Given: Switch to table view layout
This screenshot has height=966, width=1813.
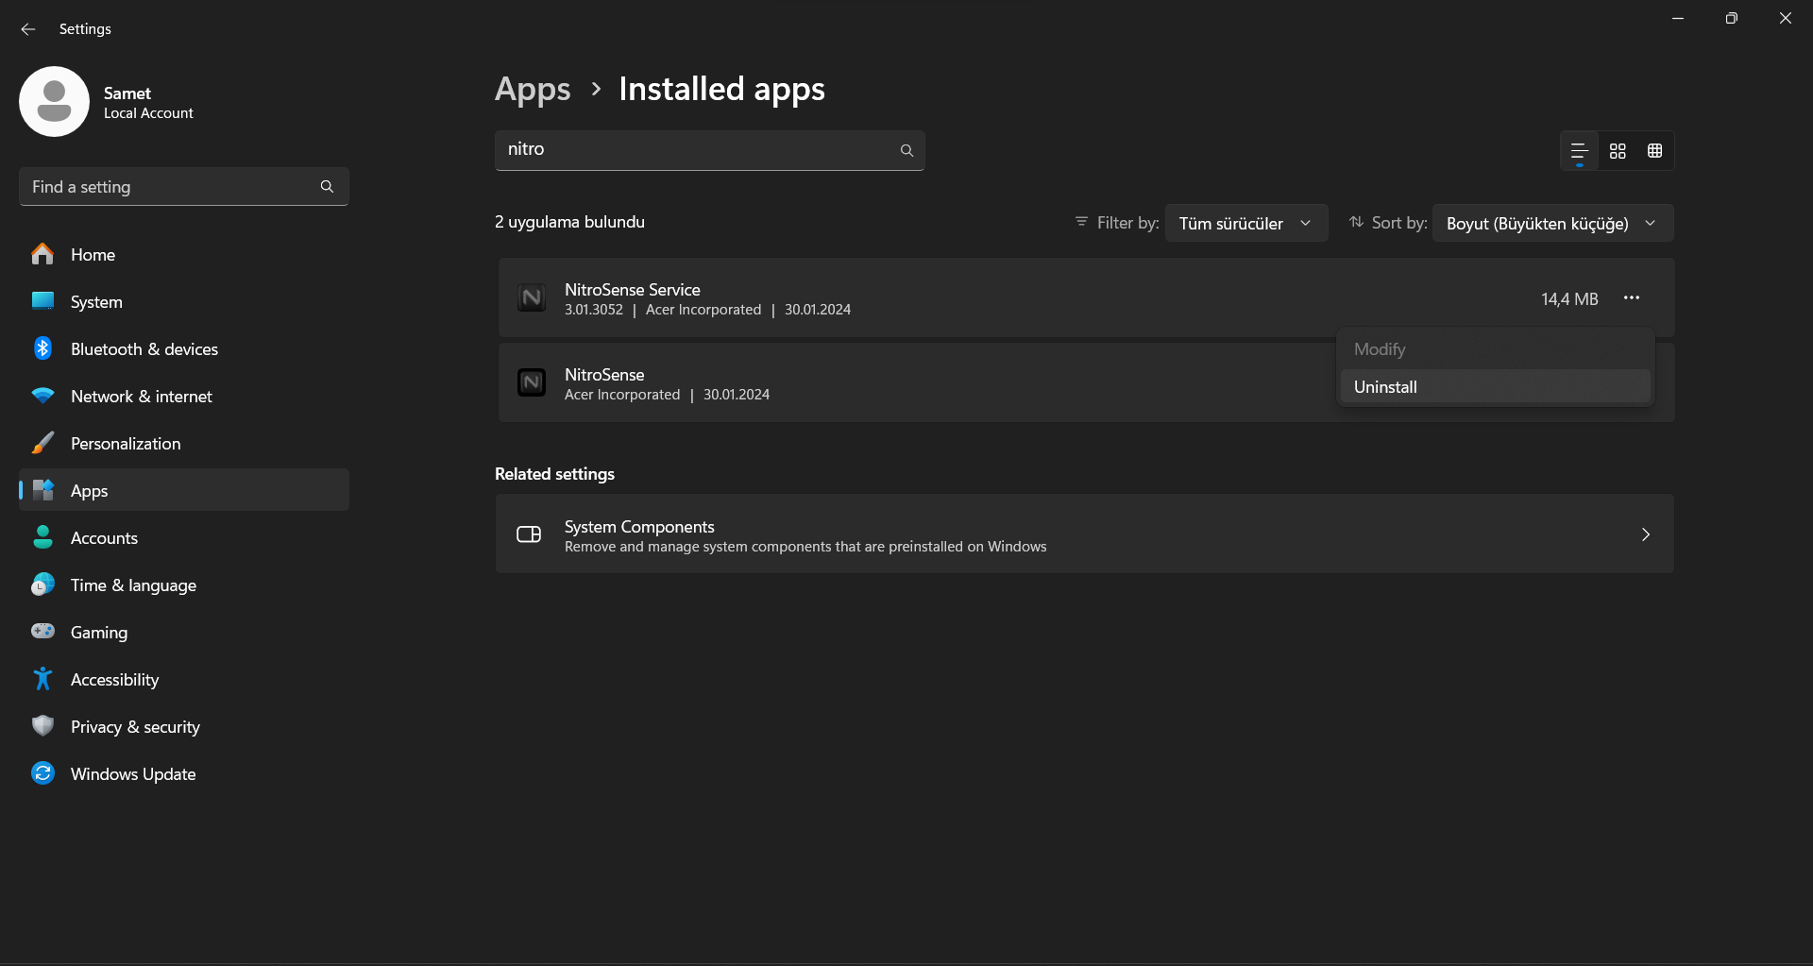Looking at the screenshot, I should [1654, 151].
